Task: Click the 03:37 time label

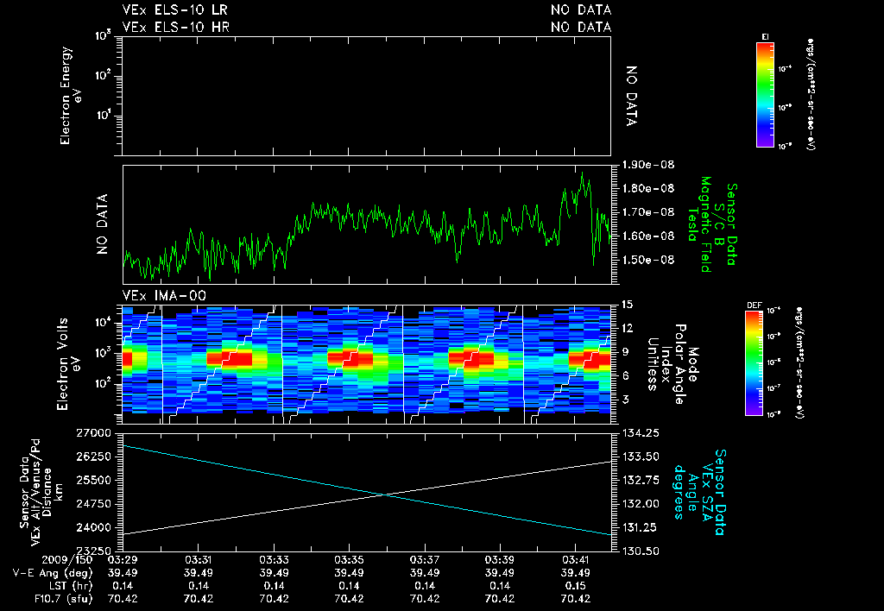Action: click(425, 560)
